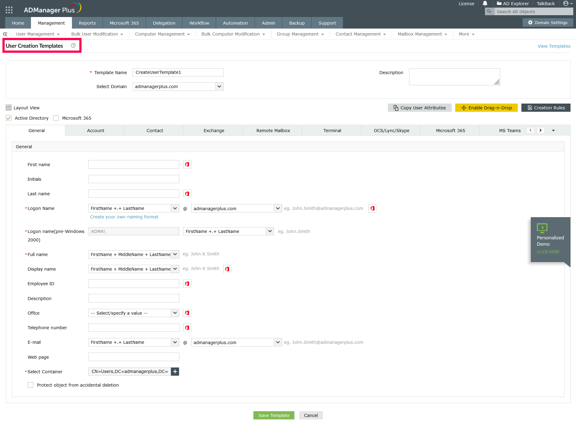Open the View Templates link
This screenshot has height=427, width=576.
(554, 46)
